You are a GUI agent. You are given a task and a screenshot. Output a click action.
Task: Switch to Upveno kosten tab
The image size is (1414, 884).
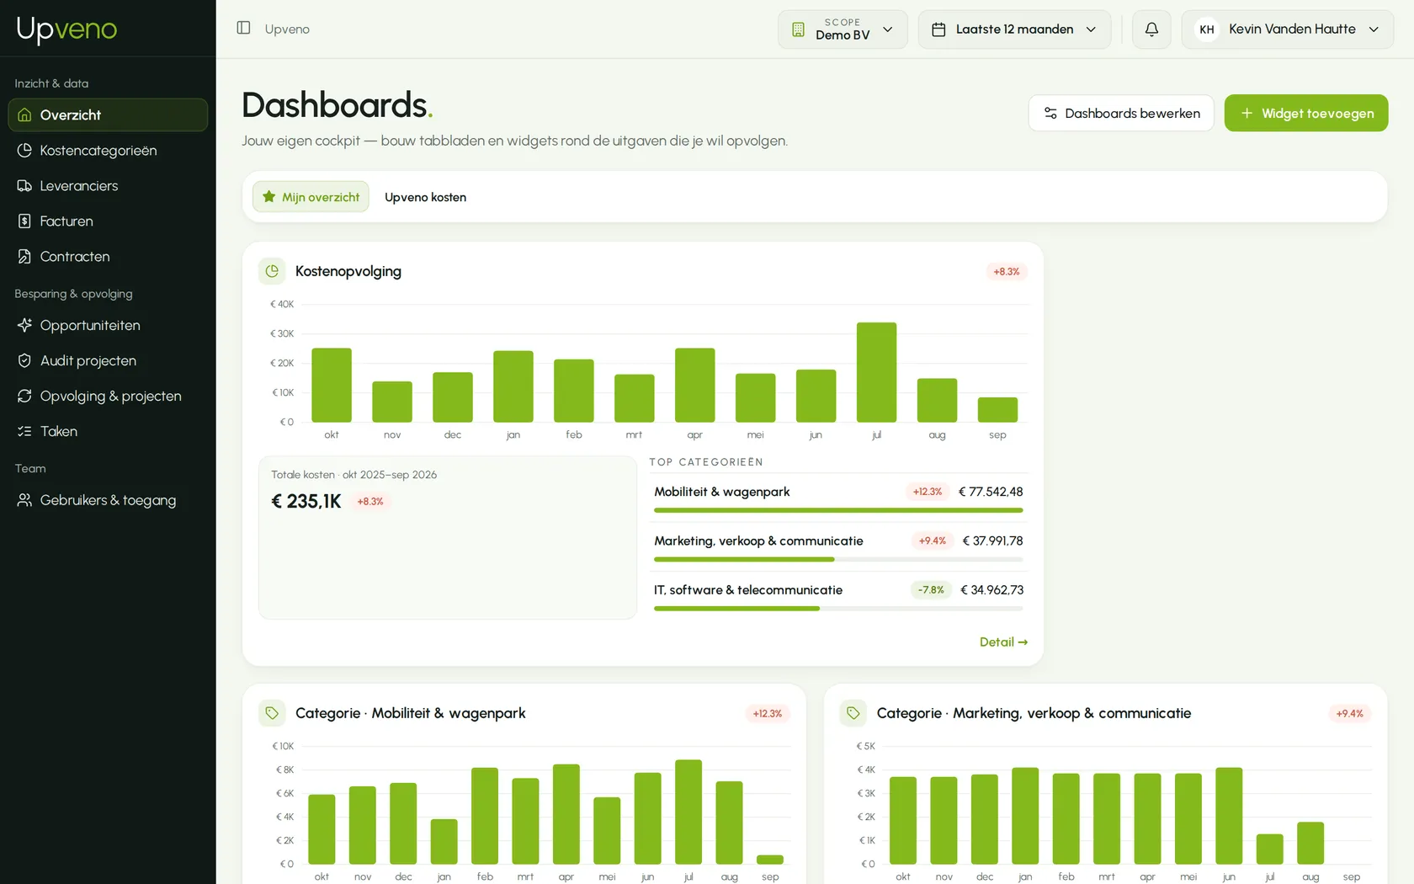pos(425,197)
